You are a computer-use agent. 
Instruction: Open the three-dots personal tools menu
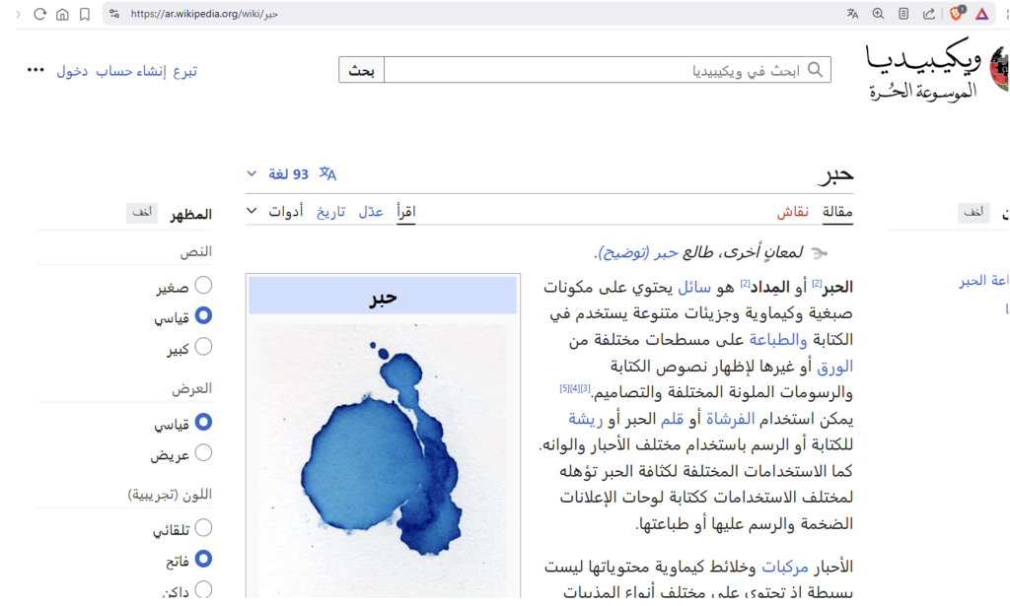tap(36, 70)
